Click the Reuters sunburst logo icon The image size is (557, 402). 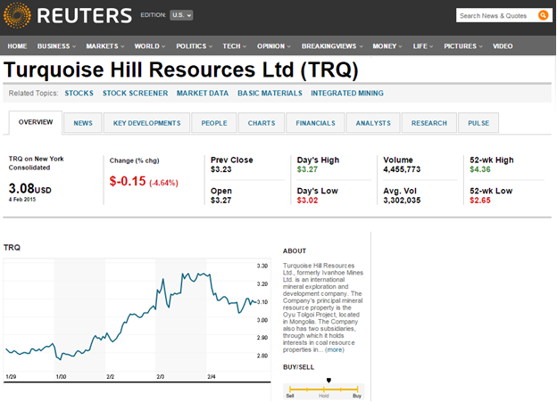coord(17,15)
